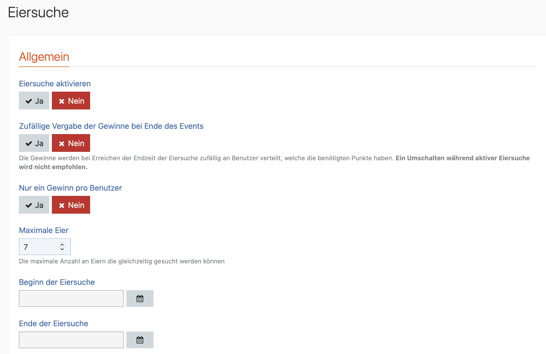Select Nein for Zufällige Vergabe der Gewinne
The image size is (546, 354).
point(71,143)
